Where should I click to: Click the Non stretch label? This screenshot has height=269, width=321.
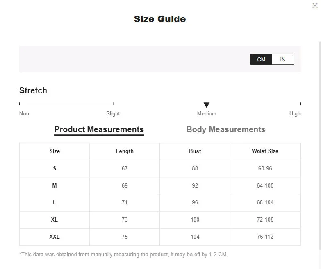point(24,113)
